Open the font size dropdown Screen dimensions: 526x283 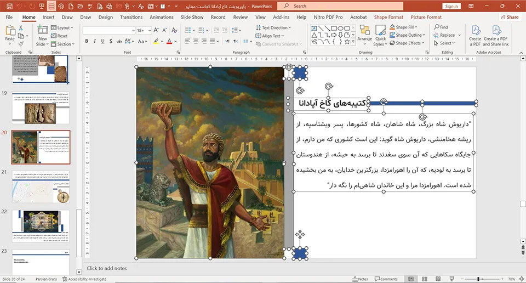pyautogui.click(x=150, y=30)
